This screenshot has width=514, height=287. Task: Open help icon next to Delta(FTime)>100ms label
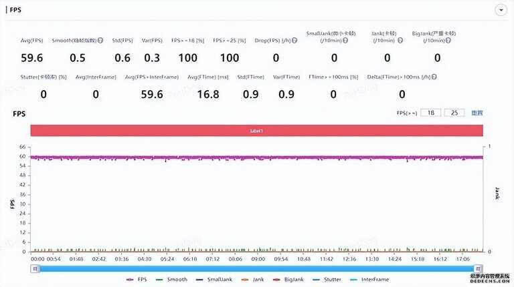point(434,77)
